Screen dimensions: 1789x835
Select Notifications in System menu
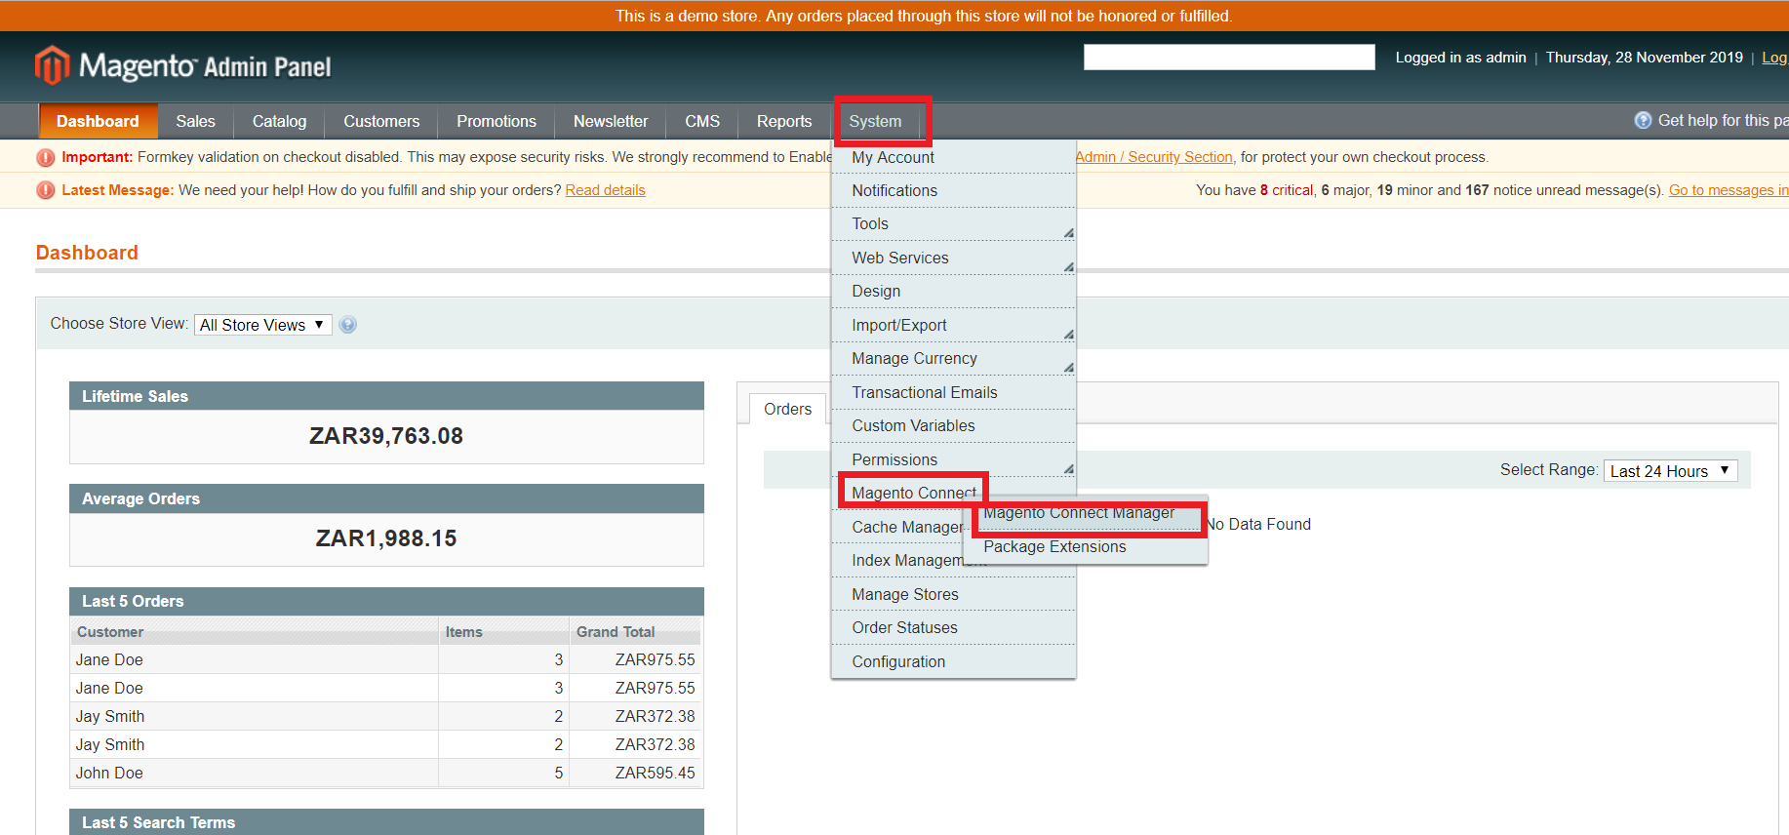(x=953, y=190)
